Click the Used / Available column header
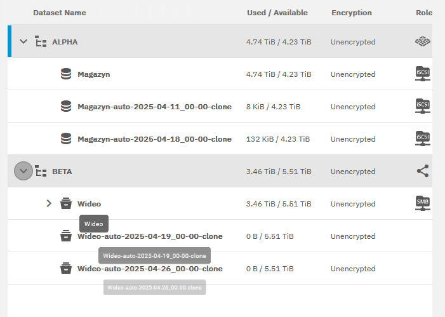 click(x=277, y=13)
